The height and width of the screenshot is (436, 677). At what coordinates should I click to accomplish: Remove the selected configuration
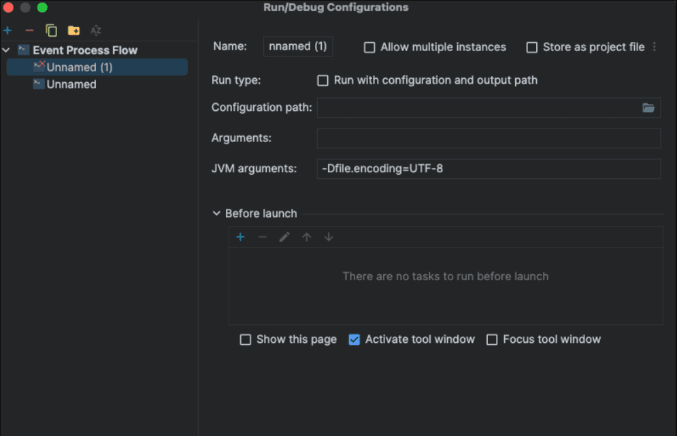point(29,30)
